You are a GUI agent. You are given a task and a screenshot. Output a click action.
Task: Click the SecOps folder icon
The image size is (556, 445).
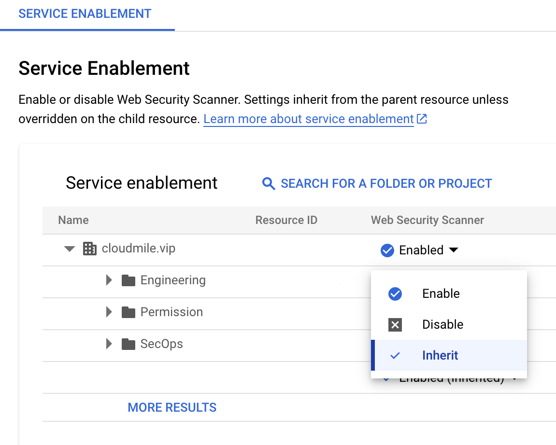pos(128,344)
